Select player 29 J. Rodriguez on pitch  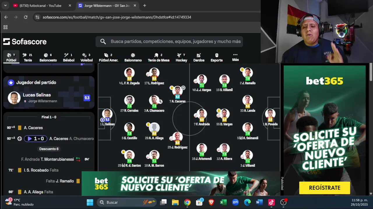(177, 140)
